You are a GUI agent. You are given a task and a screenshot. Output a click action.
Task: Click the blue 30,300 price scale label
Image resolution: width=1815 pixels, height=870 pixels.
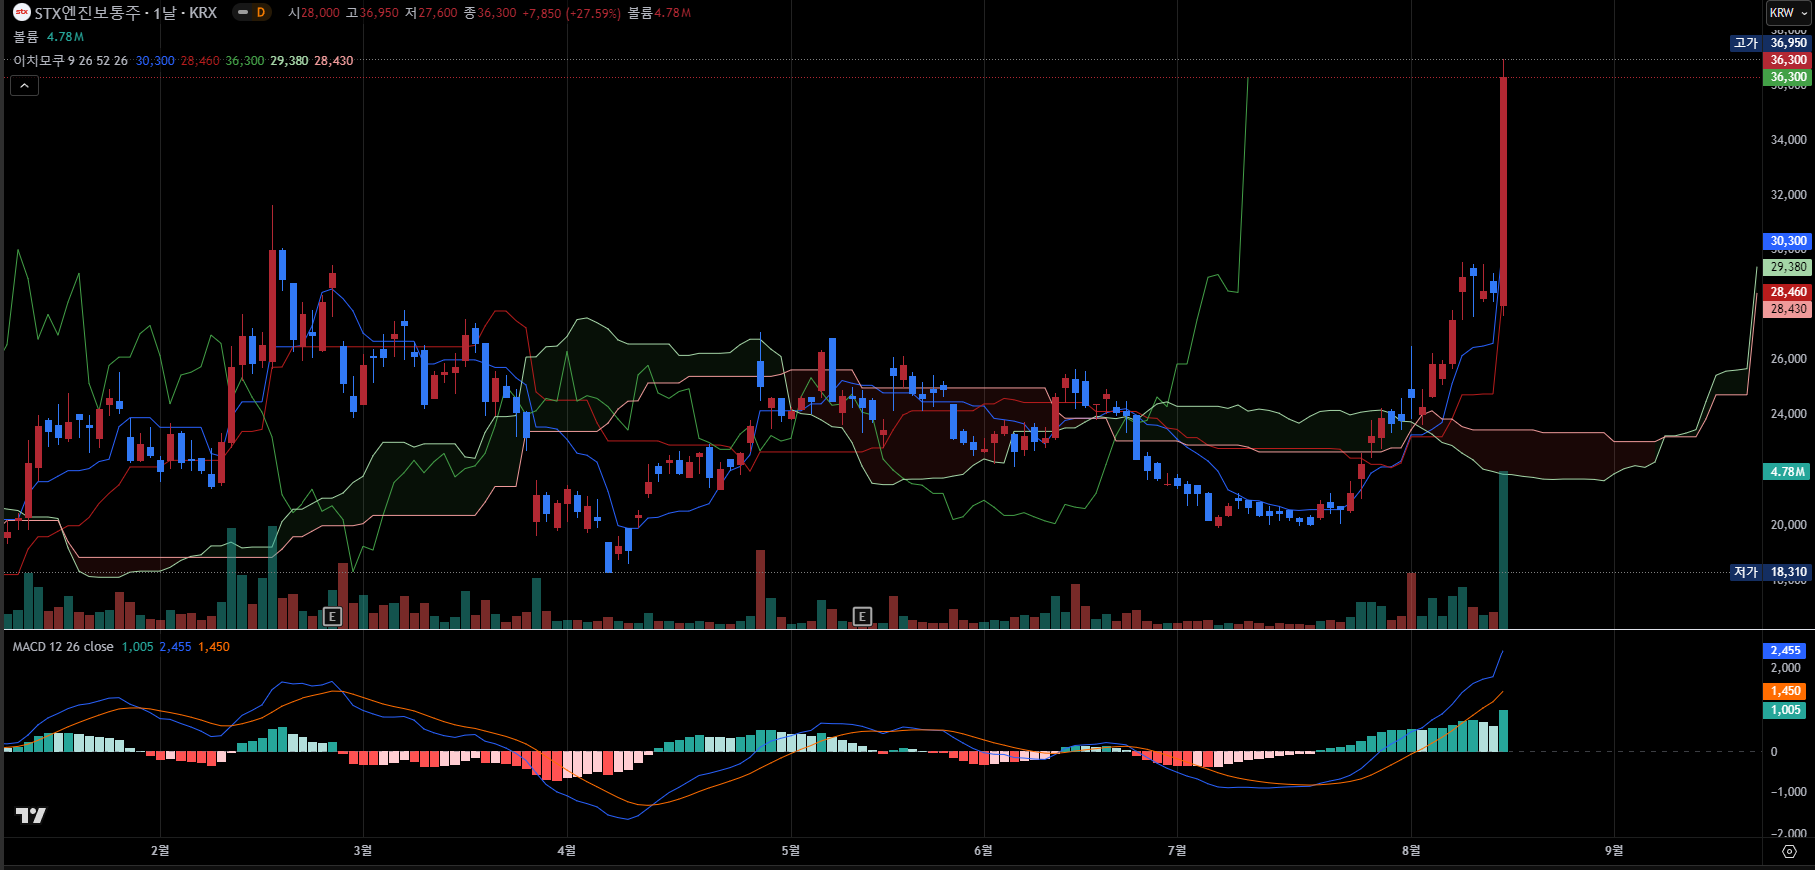click(1787, 241)
